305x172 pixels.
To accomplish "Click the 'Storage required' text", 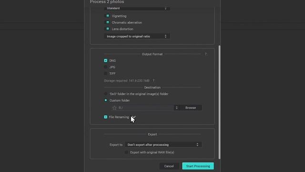I will click(127, 81).
